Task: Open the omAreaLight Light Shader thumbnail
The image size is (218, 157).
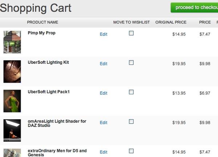Action: point(12,130)
